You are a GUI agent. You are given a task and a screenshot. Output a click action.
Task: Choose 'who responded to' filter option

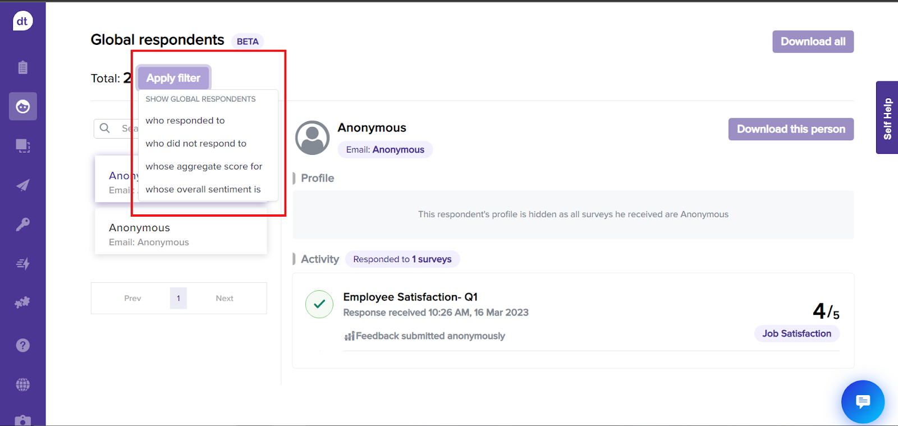click(x=185, y=121)
